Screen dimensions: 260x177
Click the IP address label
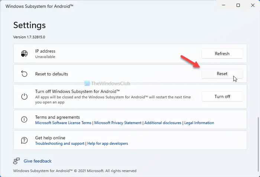click(x=45, y=51)
